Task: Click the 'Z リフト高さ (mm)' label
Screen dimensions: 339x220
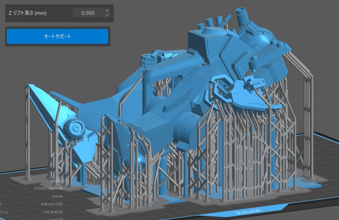Action: pyautogui.click(x=27, y=13)
